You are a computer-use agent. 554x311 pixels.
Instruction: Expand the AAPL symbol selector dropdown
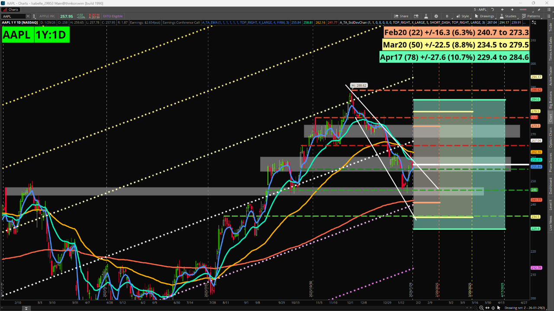tap(28, 16)
